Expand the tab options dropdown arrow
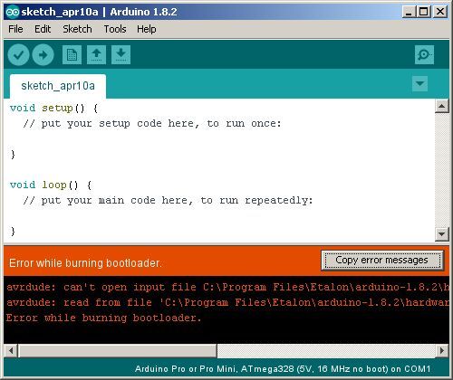The image size is (453, 380). click(x=419, y=83)
